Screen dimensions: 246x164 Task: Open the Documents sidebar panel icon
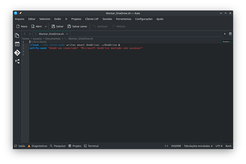pyautogui.click(x=17, y=35)
